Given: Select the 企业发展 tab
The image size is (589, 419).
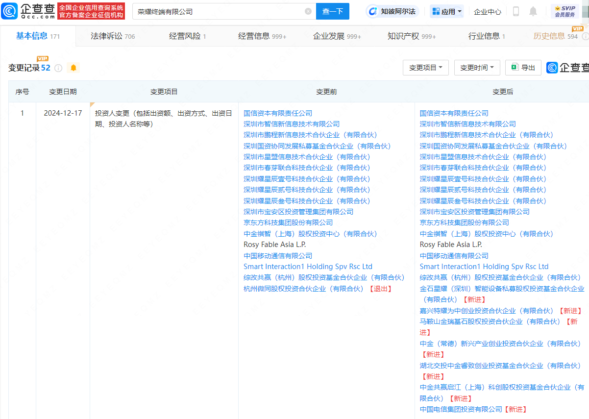Looking at the screenshot, I should (x=337, y=36).
